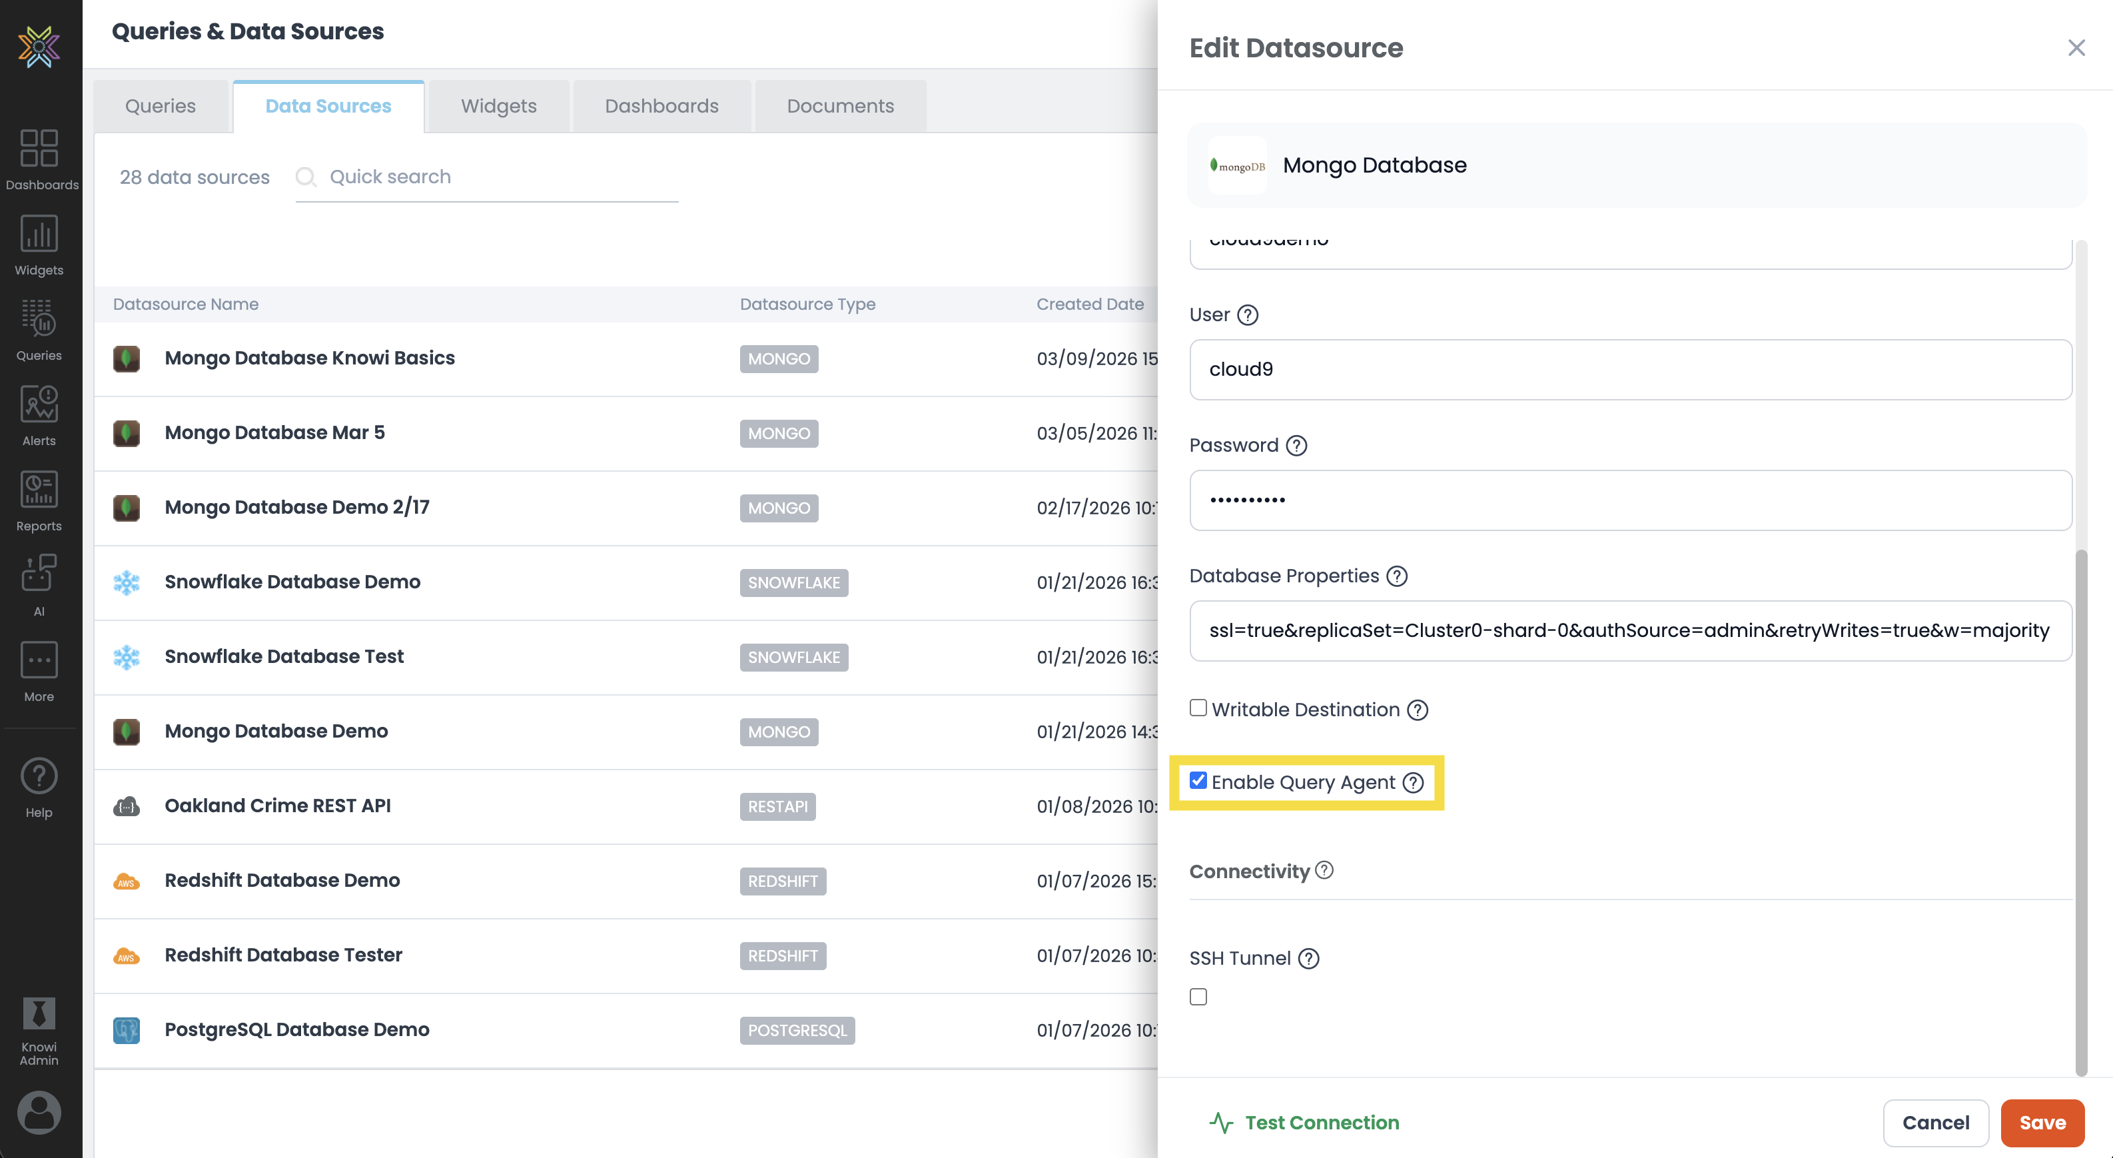The width and height of the screenshot is (2113, 1158).
Task: Expand the Connectivity section
Action: 1250,871
